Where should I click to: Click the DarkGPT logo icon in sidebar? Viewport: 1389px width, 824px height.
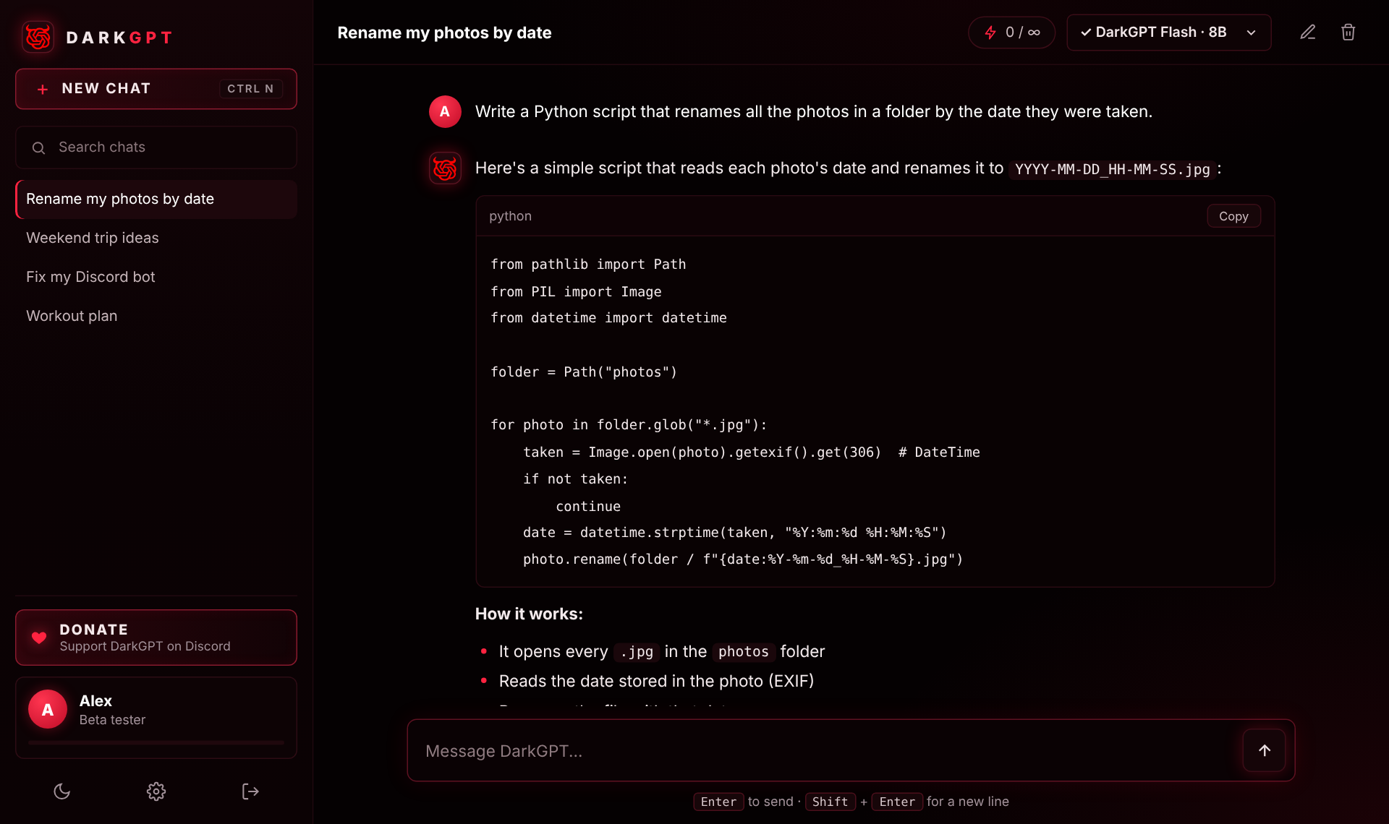[38, 37]
